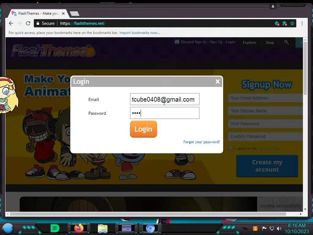The height and width of the screenshot is (235, 313).
Task: Click Create my account button
Action: click(267, 166)
